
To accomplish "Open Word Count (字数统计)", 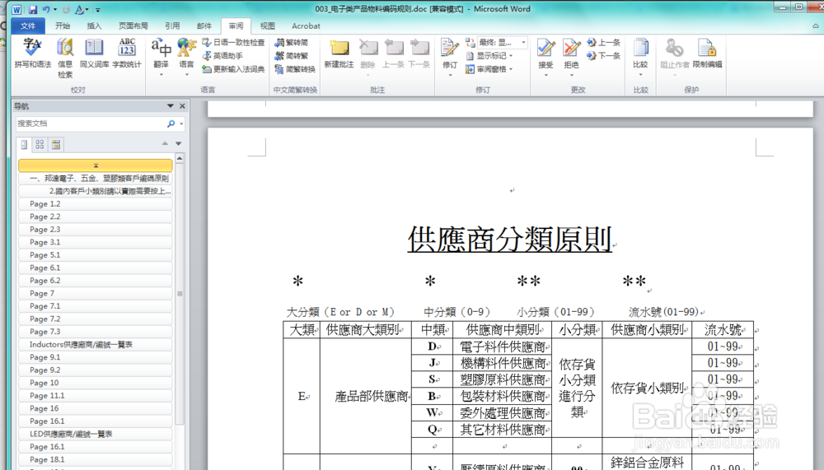I will pos(127,54).
